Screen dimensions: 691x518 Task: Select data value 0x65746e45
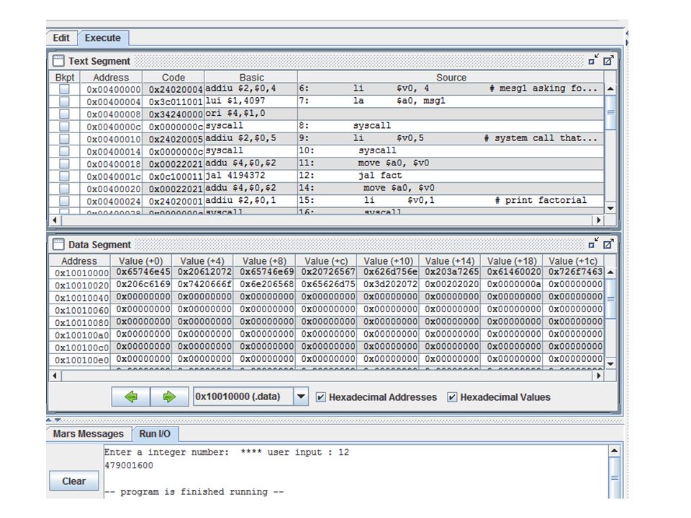tap(141, 272)
